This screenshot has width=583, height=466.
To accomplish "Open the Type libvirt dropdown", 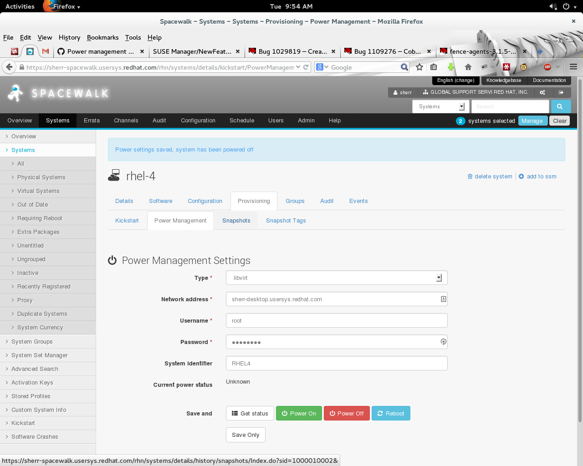I will pos(337,278).
